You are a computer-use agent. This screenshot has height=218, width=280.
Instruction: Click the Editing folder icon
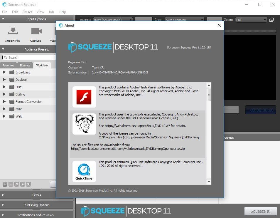tap(12, 94)
